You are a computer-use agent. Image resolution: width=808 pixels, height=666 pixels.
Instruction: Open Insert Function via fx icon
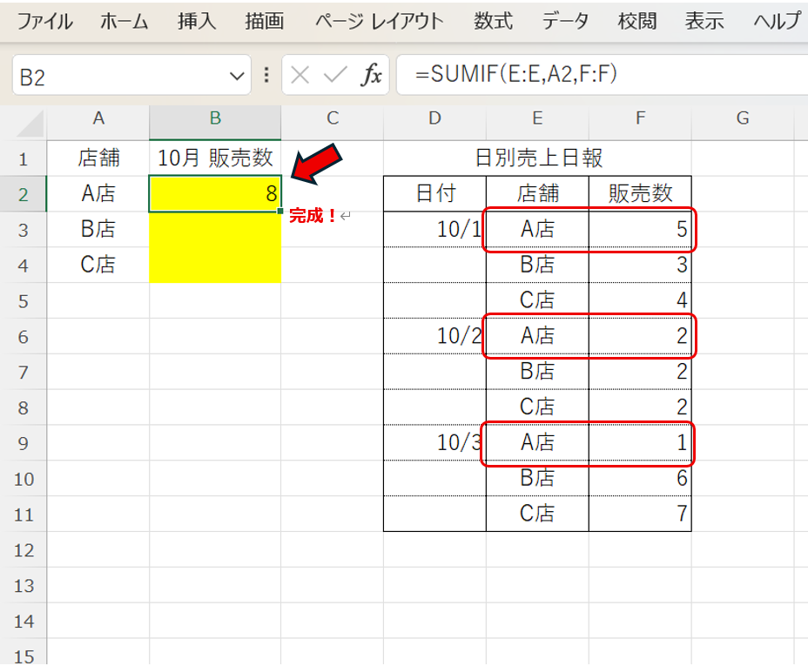coord(372,77)
